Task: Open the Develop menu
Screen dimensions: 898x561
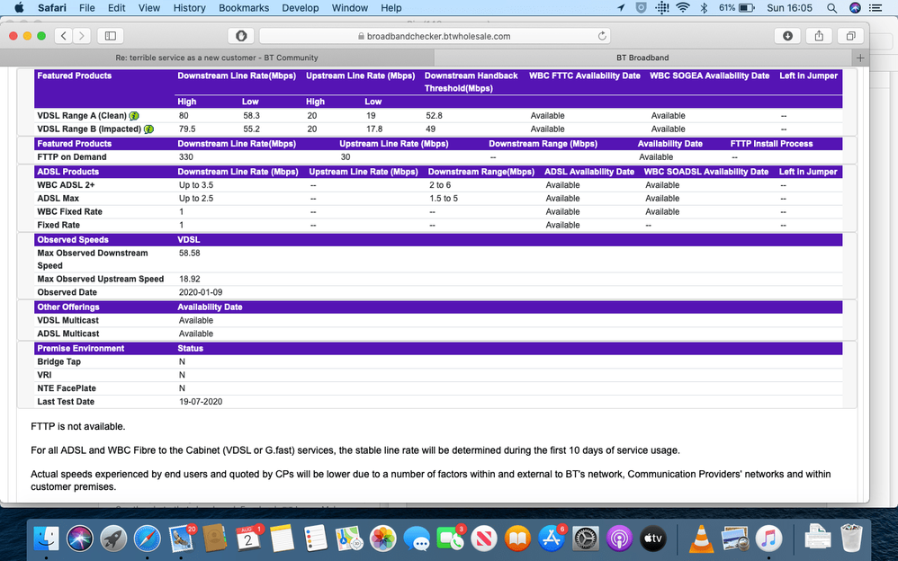Action: click(x=300, y=8)
